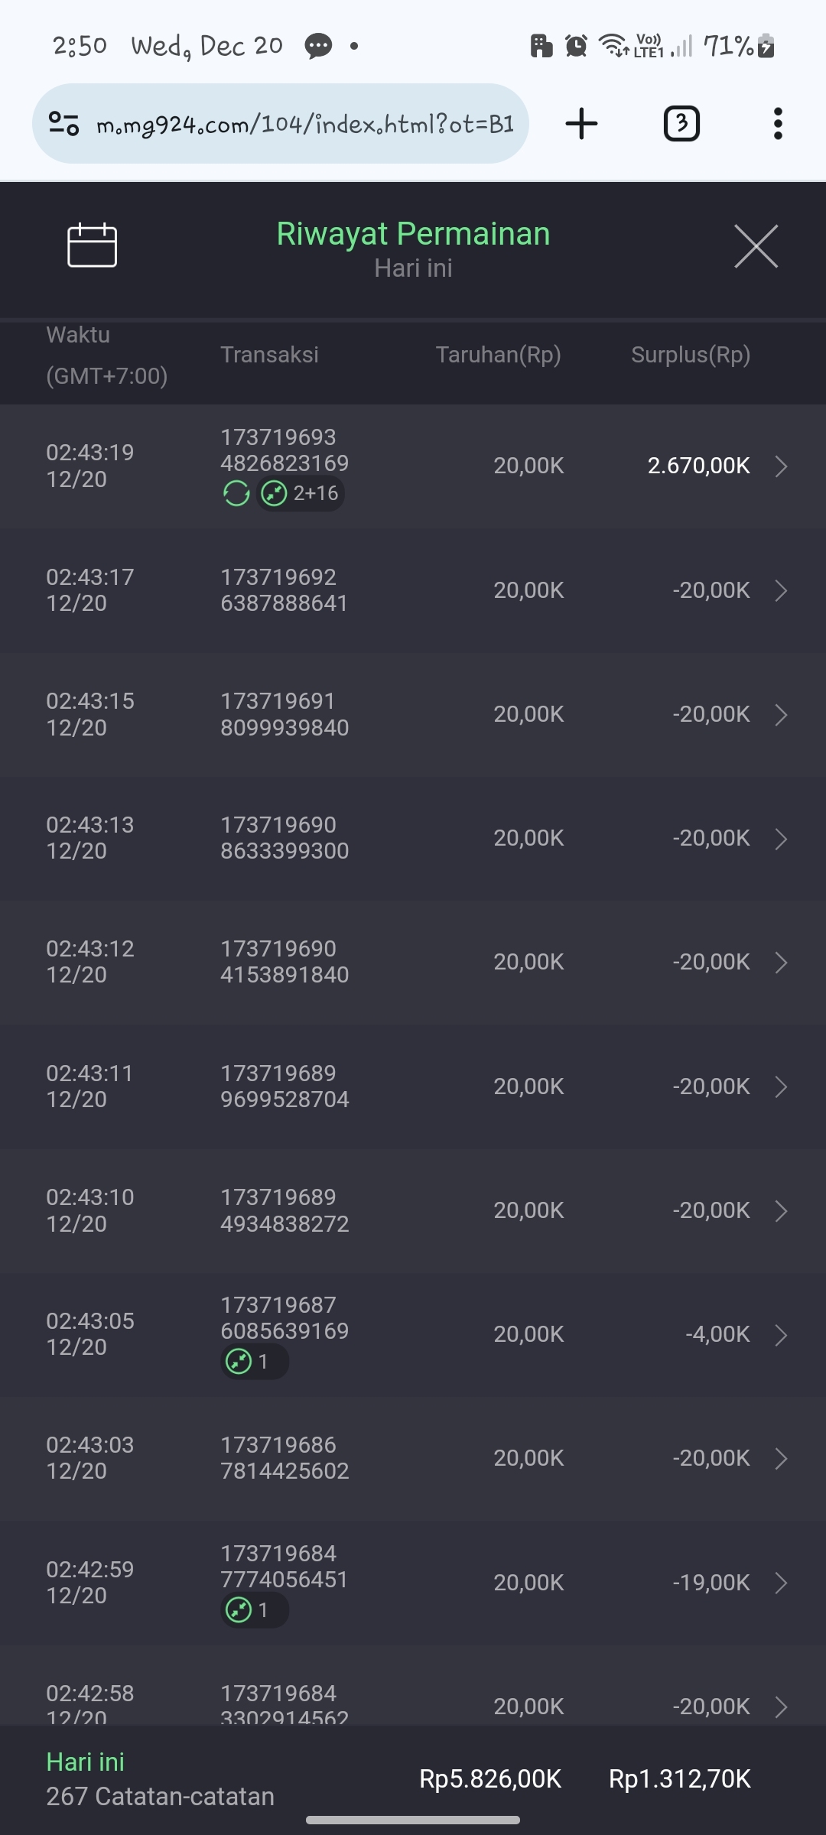Open a new browser tab

pos(581,123)
